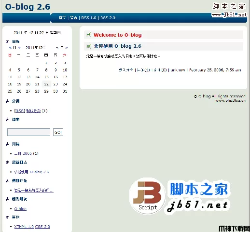Open RSS 2.0 feed in navigation bar
The height and width of the screenshot is (232, 250).
[108, 17]
